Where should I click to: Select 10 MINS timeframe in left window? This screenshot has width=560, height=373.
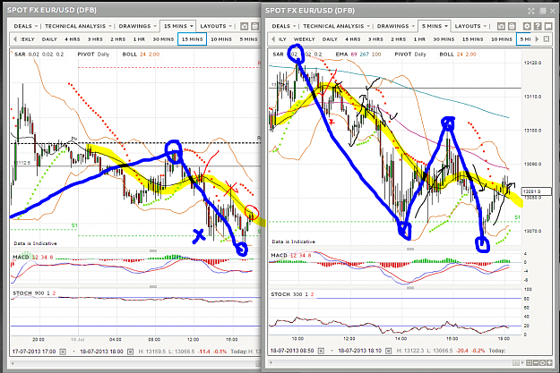[x=221, y=39]
